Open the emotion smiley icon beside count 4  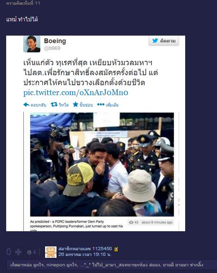29,252
